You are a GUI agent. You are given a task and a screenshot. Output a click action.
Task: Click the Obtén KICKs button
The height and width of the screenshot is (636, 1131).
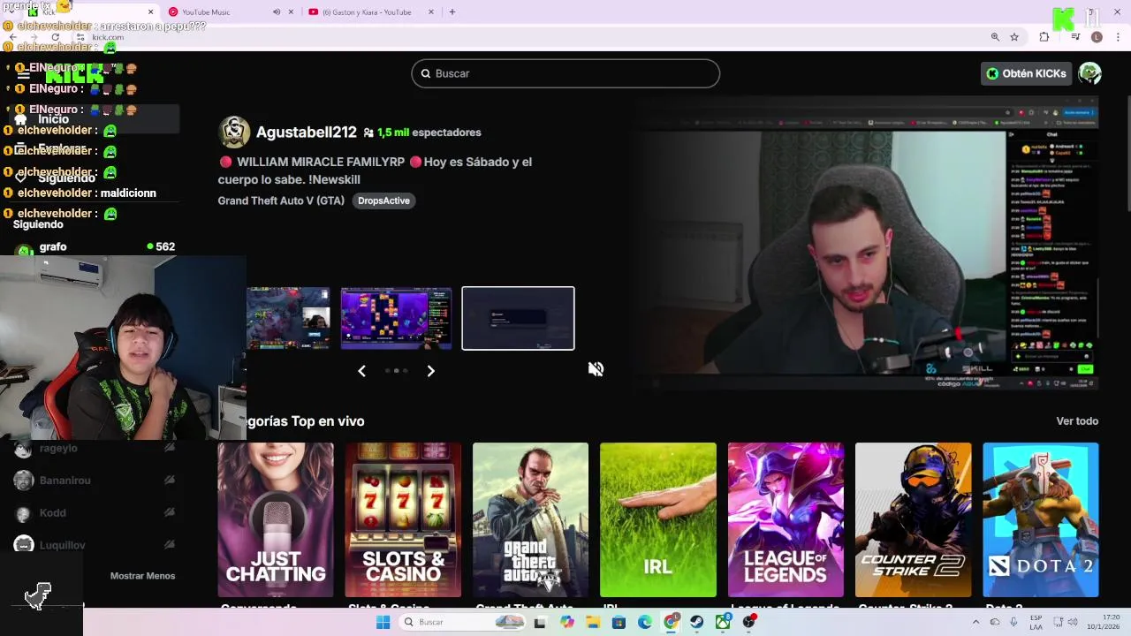tap(1026, 73)
